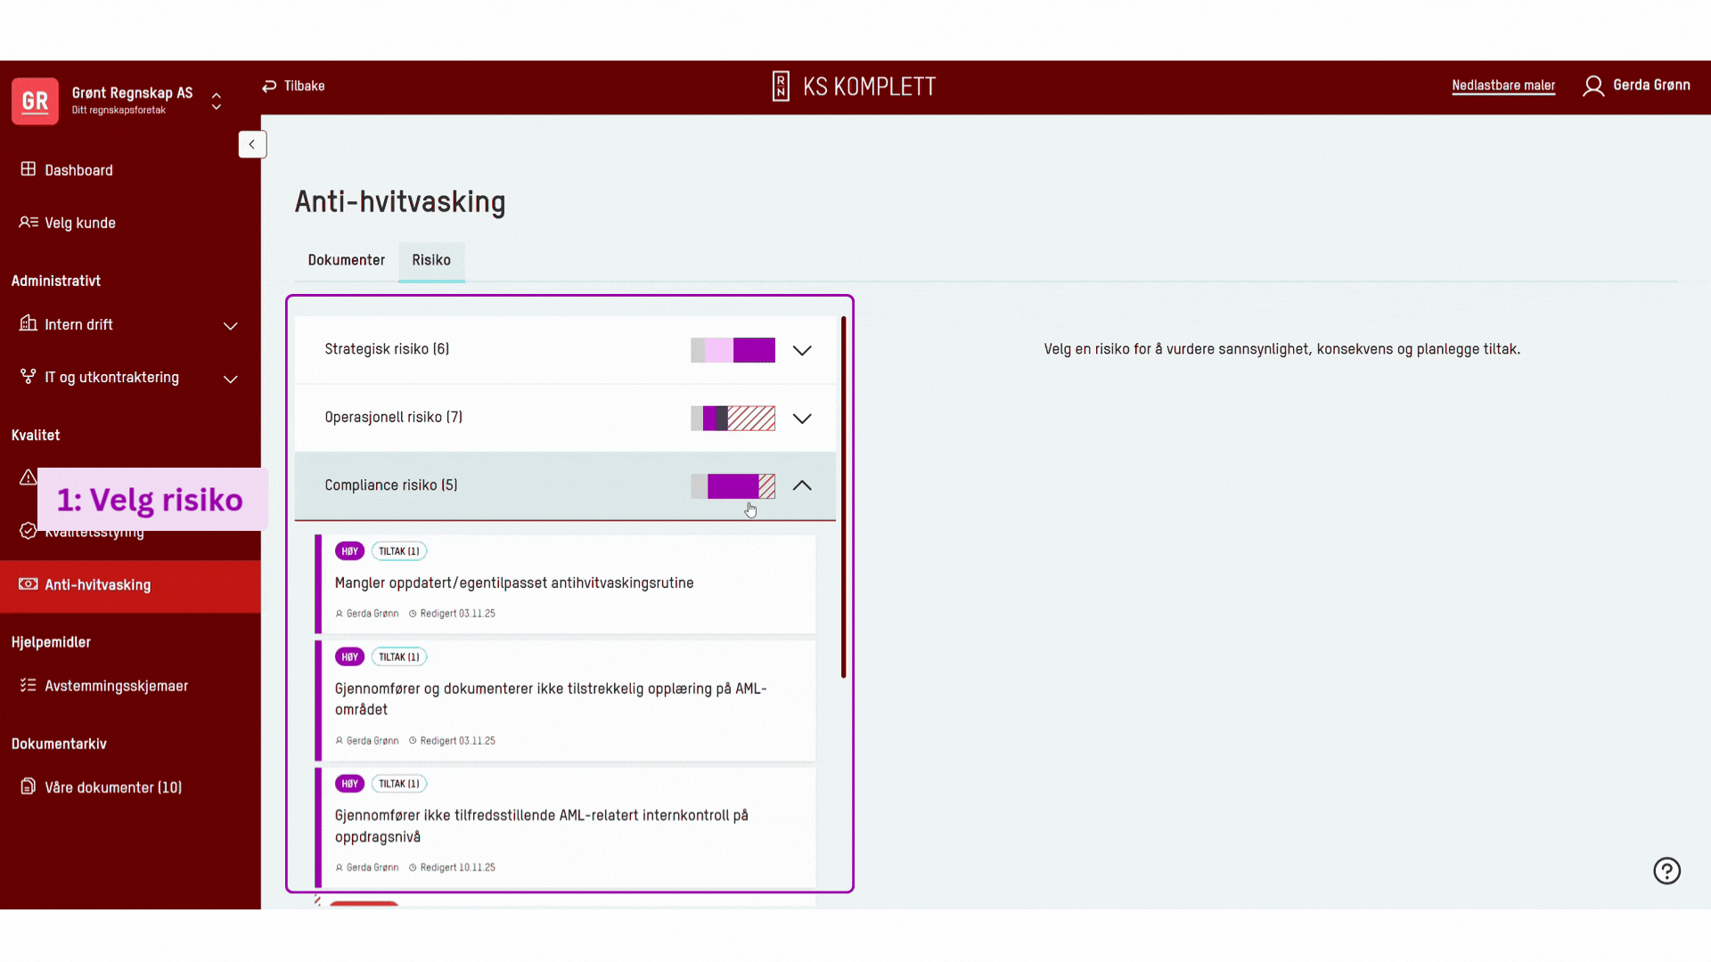This screenshot has width=1711, height=962.
Task: Click the Dashboard grid icon
Action: (29, 169)
